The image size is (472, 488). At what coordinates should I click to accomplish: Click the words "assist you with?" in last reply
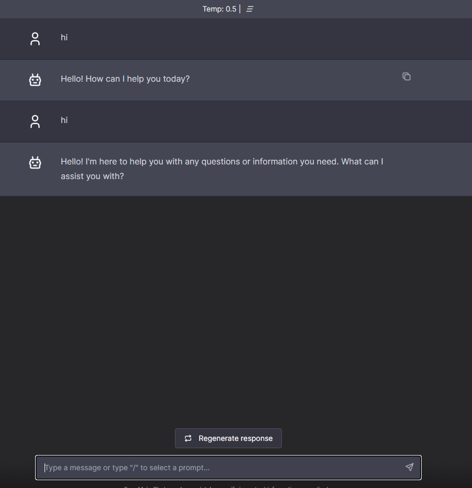[x=92, y=176]
